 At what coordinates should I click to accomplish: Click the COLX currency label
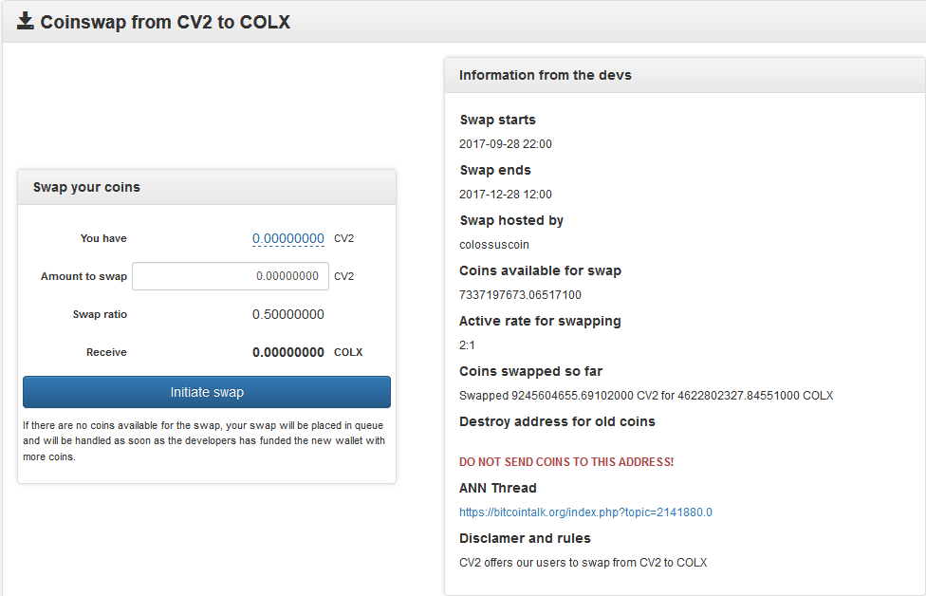[348, 352]
